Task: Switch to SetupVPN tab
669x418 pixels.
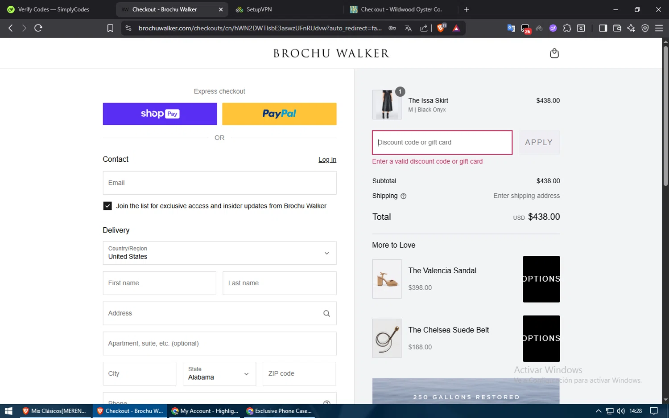Action: tap(285, 9)
